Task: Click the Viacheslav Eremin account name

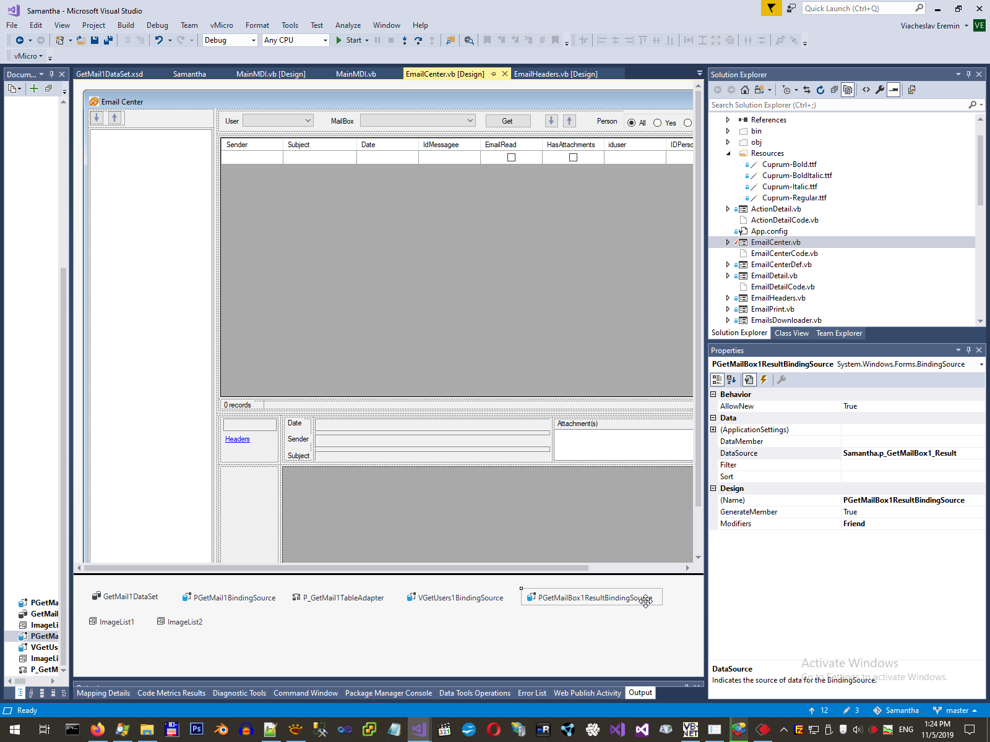Action: tap(930, 25)
